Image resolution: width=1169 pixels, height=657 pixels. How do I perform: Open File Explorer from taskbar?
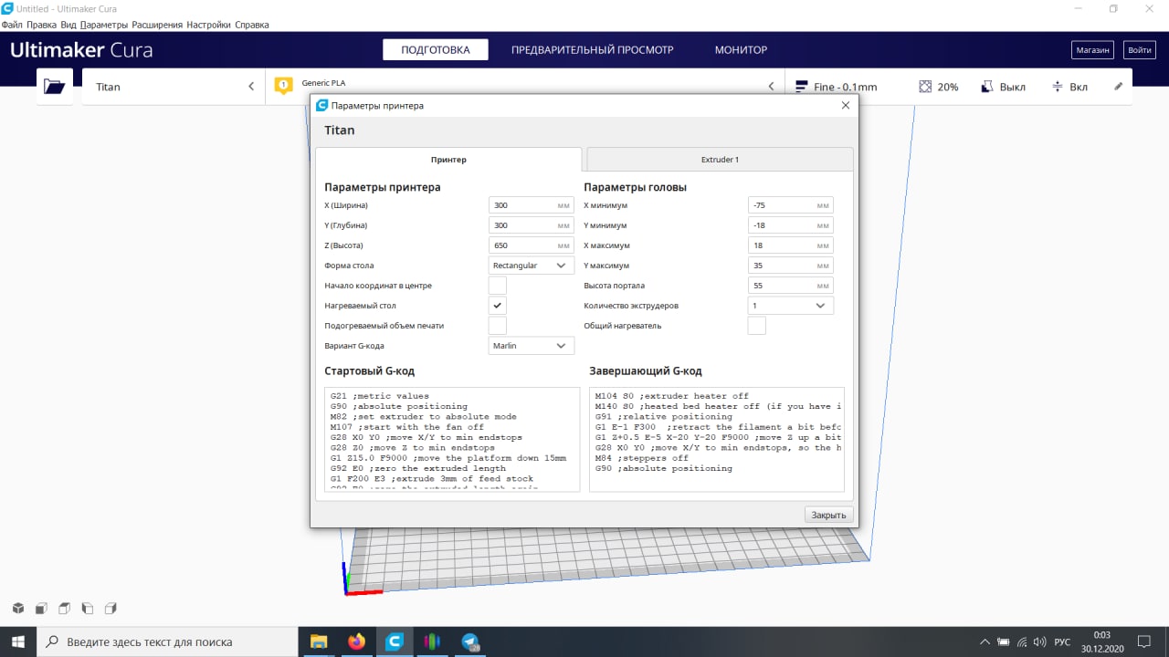(x=319, y=641)
